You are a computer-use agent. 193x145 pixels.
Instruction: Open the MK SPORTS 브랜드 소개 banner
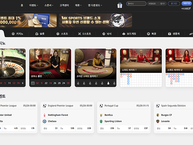96,20
